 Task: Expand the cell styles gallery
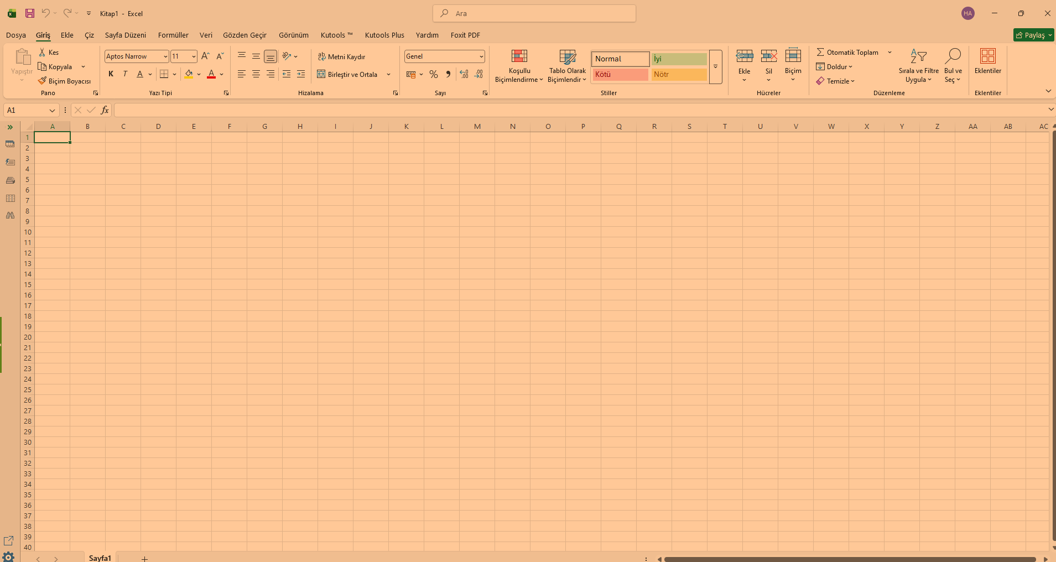pos(715,67)
